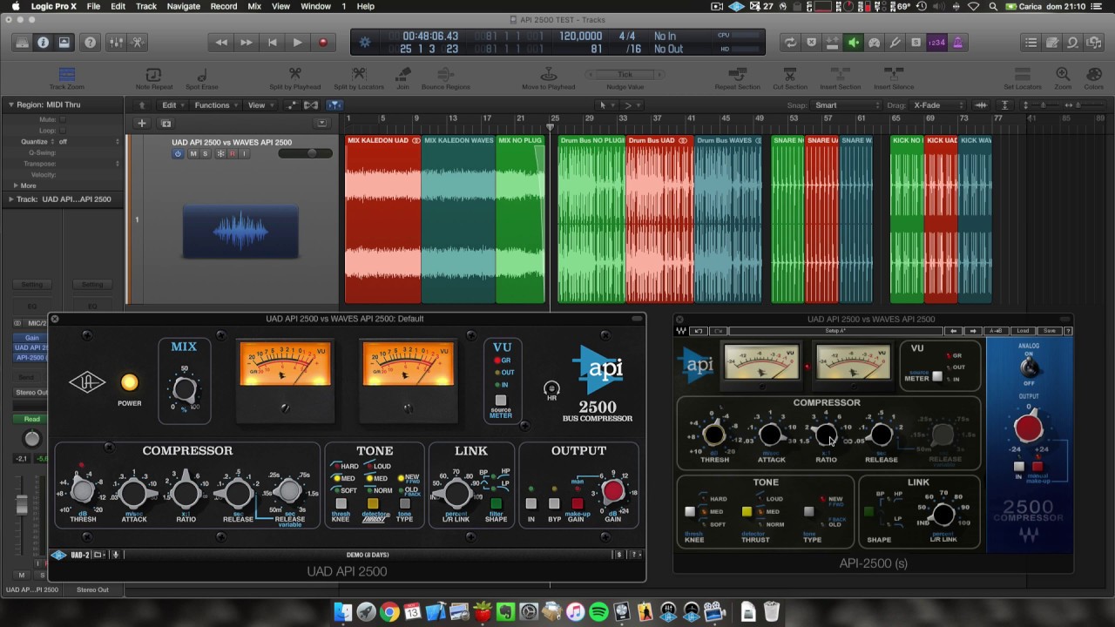This screenshot has height=627, width=1115.
Task: Go to beginning with transport button
Action: (x=272, y=42)
